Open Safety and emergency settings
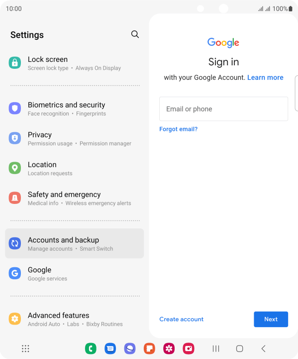The image size is (298, 359). click(x=75, y=198)
